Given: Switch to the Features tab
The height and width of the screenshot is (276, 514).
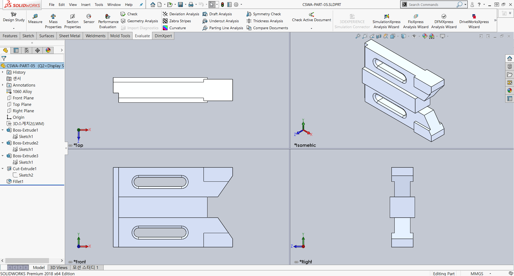Looking at the screenshot, I should pos(10,36).
